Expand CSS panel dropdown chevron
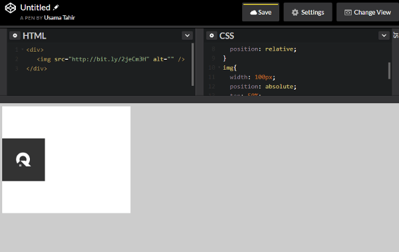The height and width of the screenshot is (252, 399). (x=384, y=36)
